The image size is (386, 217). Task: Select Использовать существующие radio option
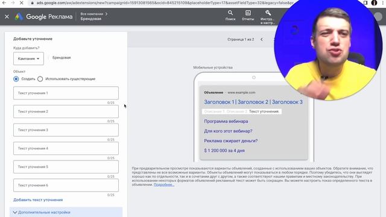pyautogui.click(x=40, y=79)
